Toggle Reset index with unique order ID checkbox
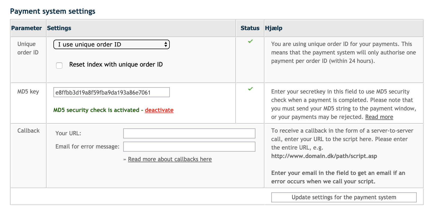 tap(59, 65)
